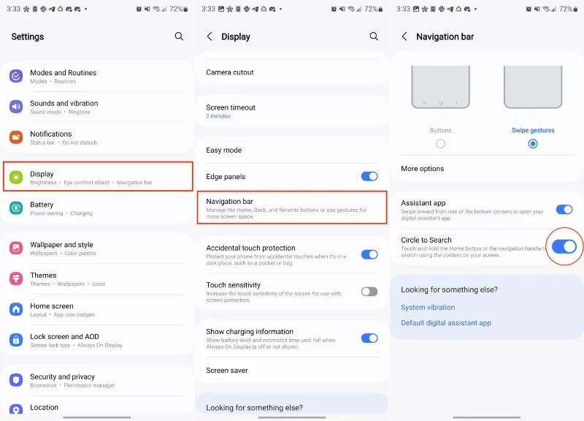Viewport: 584px width, 421px height.
Task: Open Wallpaper and style settings
Action: [x=97, y=248]
